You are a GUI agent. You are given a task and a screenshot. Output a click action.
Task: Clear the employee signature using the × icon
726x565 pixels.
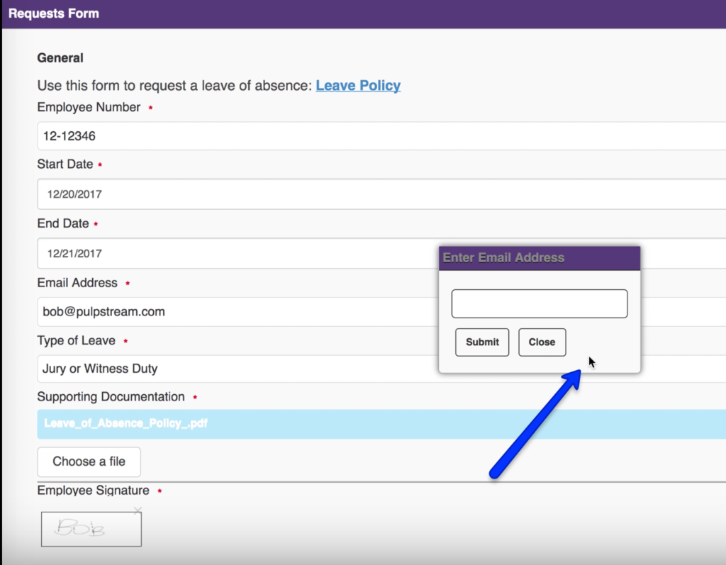point(137,510)
